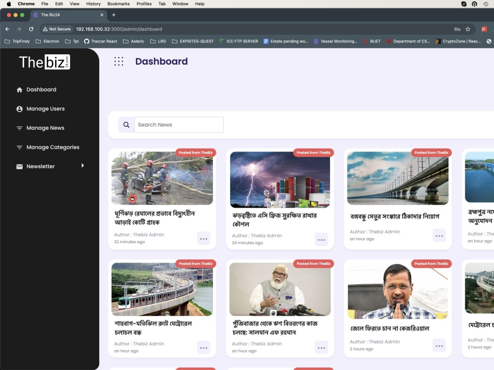Open the Estate pending wo... bookmark
This screenshot has height=370, width=494.
click(x=286, y=41)
